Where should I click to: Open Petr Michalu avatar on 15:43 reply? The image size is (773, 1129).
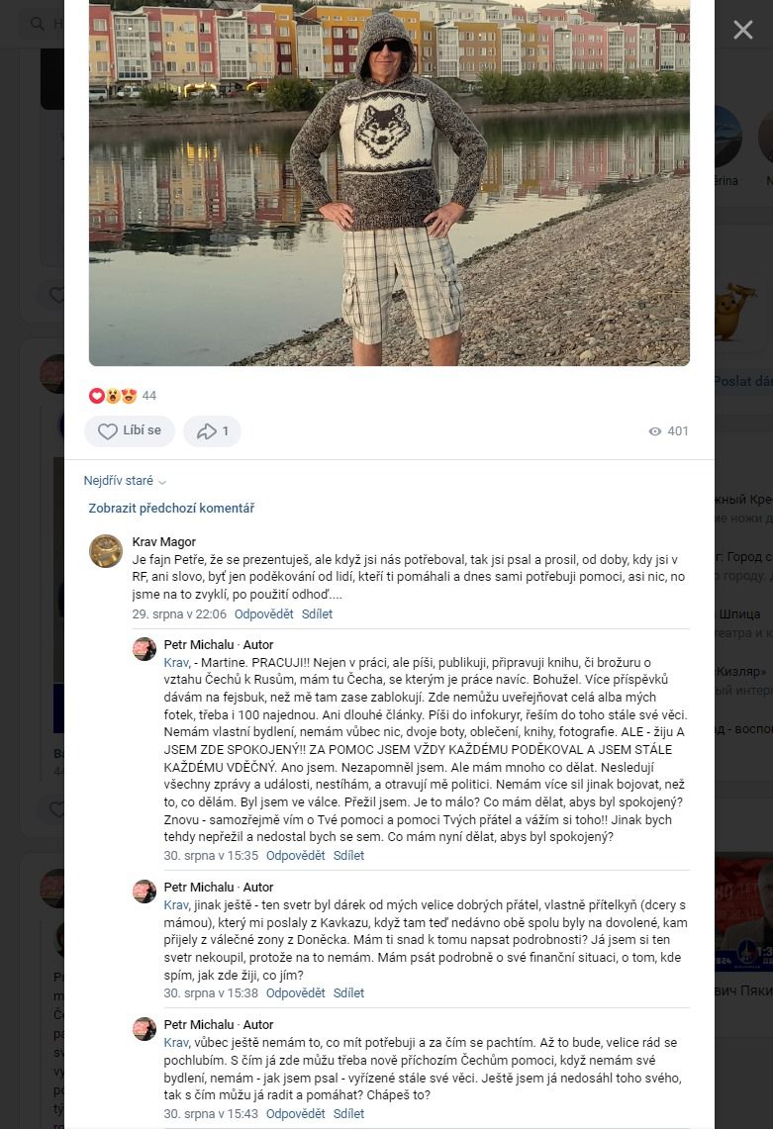click(145, 1029)
